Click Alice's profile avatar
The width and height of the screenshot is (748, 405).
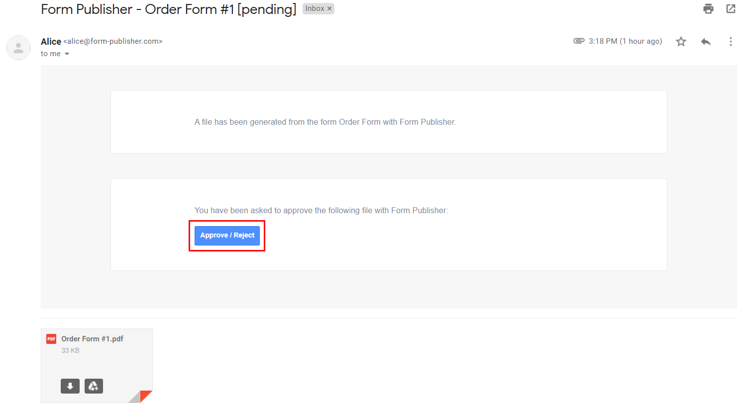[18, 48]
